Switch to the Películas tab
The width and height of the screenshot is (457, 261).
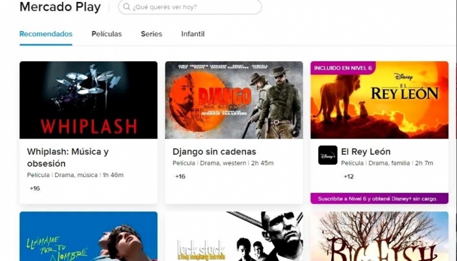pos(106,34)
